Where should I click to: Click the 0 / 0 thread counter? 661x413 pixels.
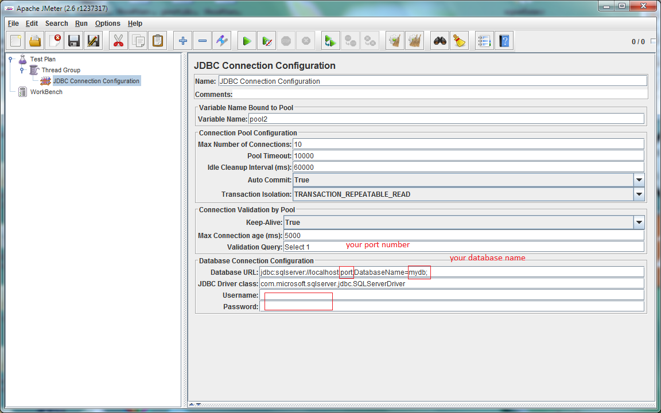coord(638,42)
